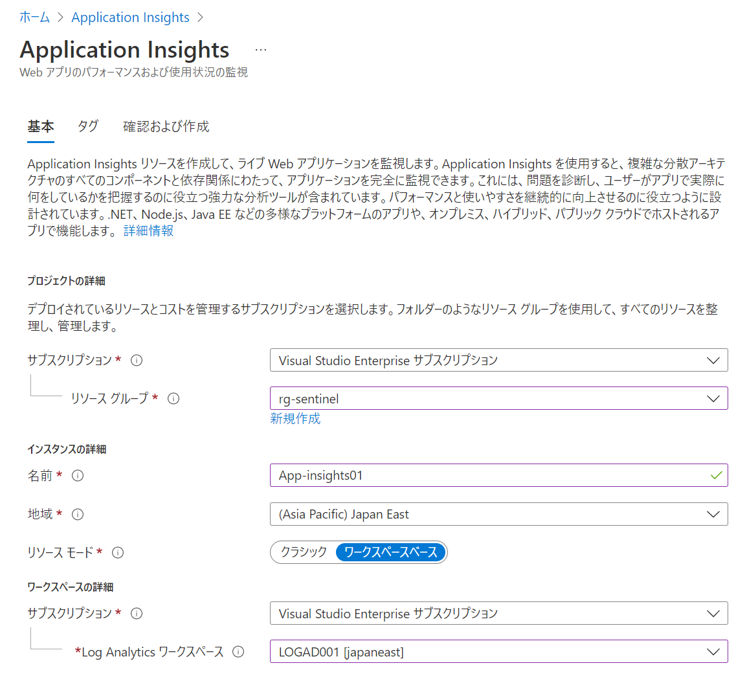Select the ワークスペースベース resource mode
The width and height of the screenshot is (747, 683).
pyautogui.click(x=390, y=552)
